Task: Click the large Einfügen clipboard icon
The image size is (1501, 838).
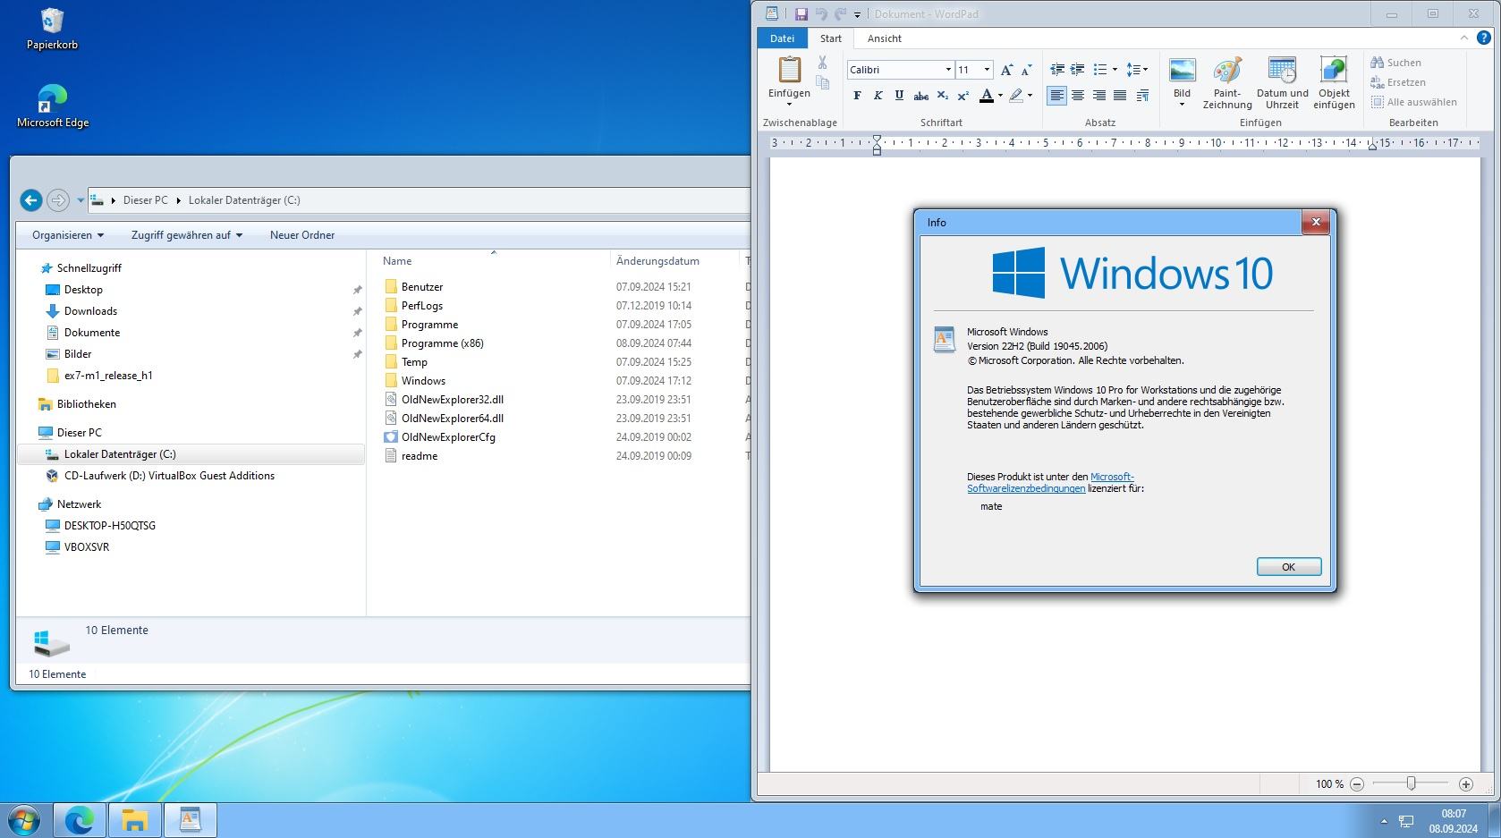Action: coord(789,69)
